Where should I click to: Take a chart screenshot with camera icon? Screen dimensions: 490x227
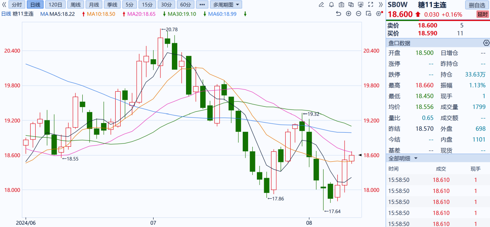point(341,5)
